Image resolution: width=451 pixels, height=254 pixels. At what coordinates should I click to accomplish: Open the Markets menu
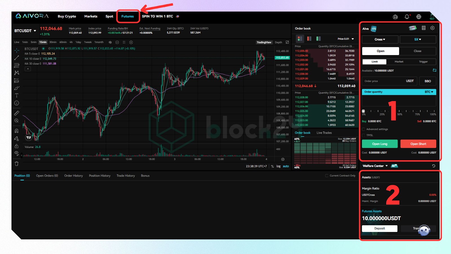coord(91,16)
